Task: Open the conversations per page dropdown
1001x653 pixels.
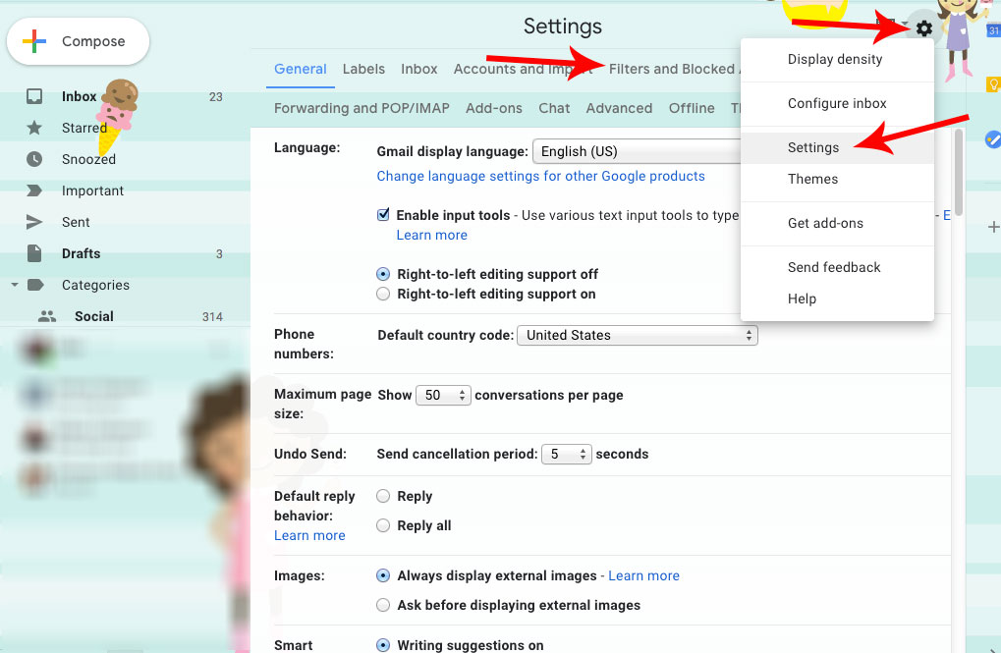Action: 443,395
